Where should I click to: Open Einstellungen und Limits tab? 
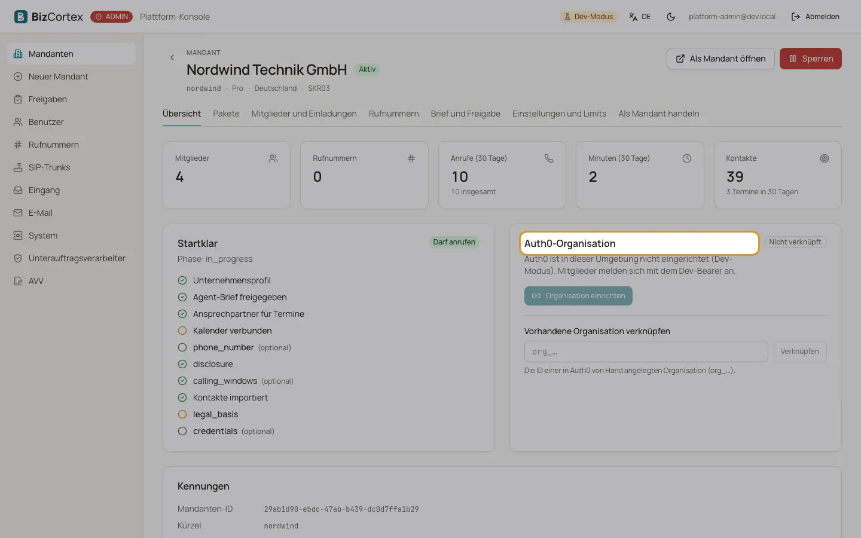tap(559, 114)
